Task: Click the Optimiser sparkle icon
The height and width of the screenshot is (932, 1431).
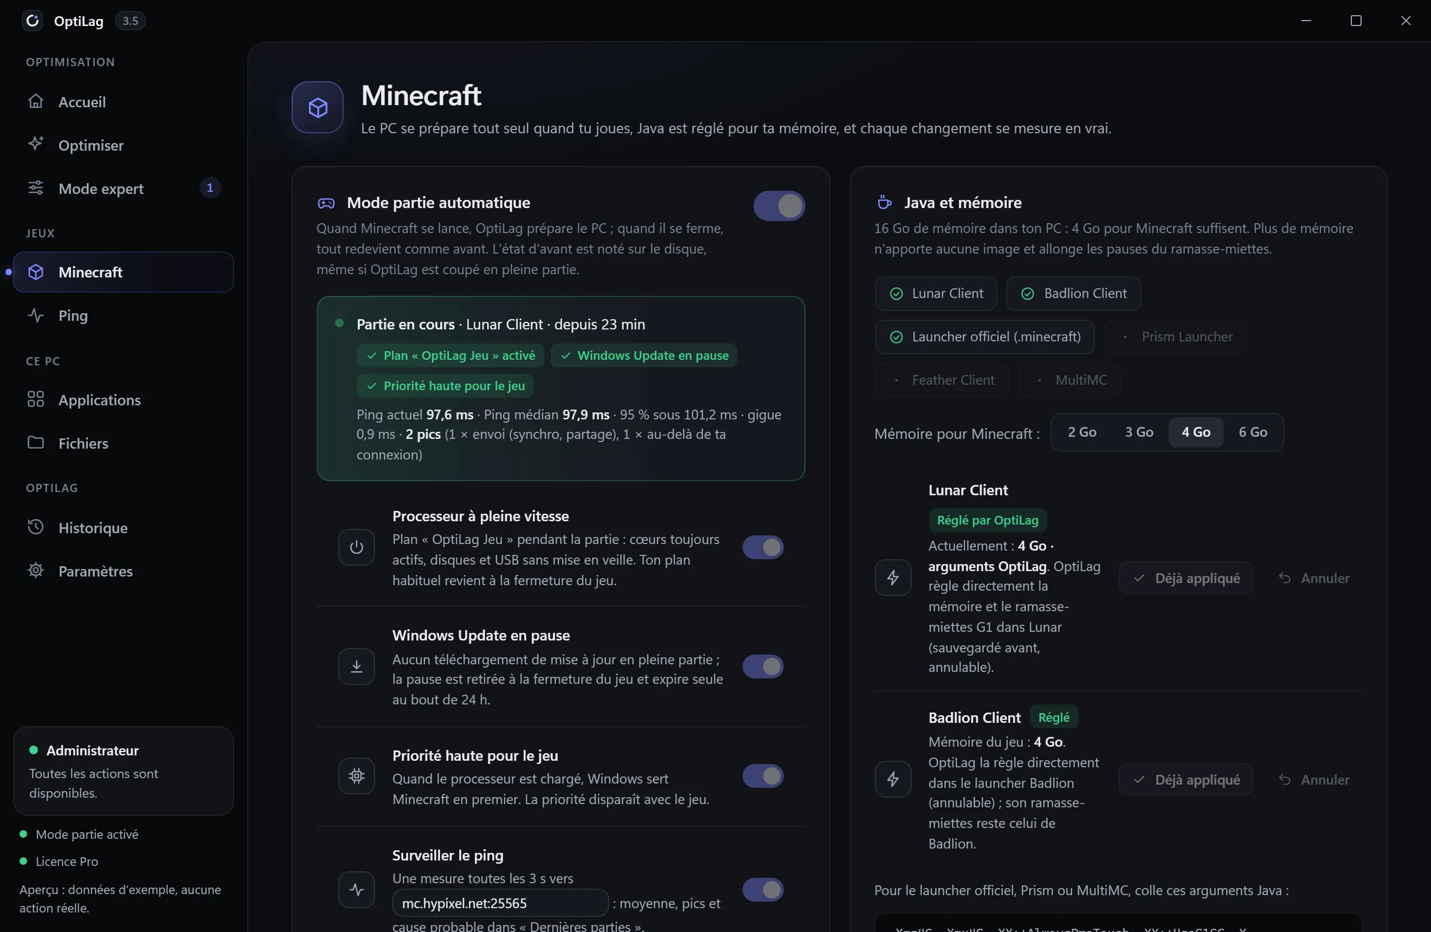Action: pos(36,144)
